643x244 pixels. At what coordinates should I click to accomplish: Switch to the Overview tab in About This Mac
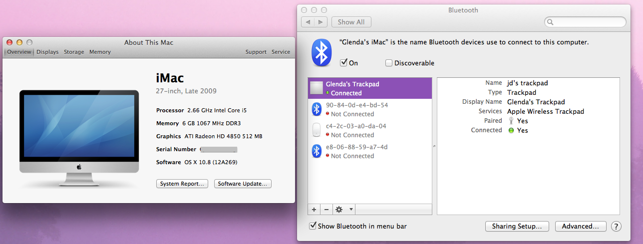tap(19, 52)
